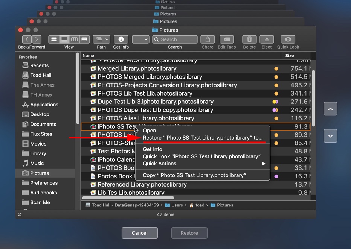Click the vertical scrollbar of file list
This screenshot has width=351, height=249.
313,98
